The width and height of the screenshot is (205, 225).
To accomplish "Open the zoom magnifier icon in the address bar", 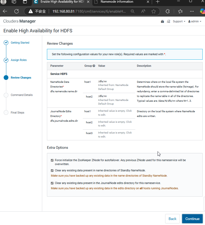I will [133, 11].
